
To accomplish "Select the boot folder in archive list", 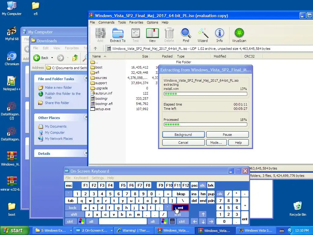I will pos(96,67).
